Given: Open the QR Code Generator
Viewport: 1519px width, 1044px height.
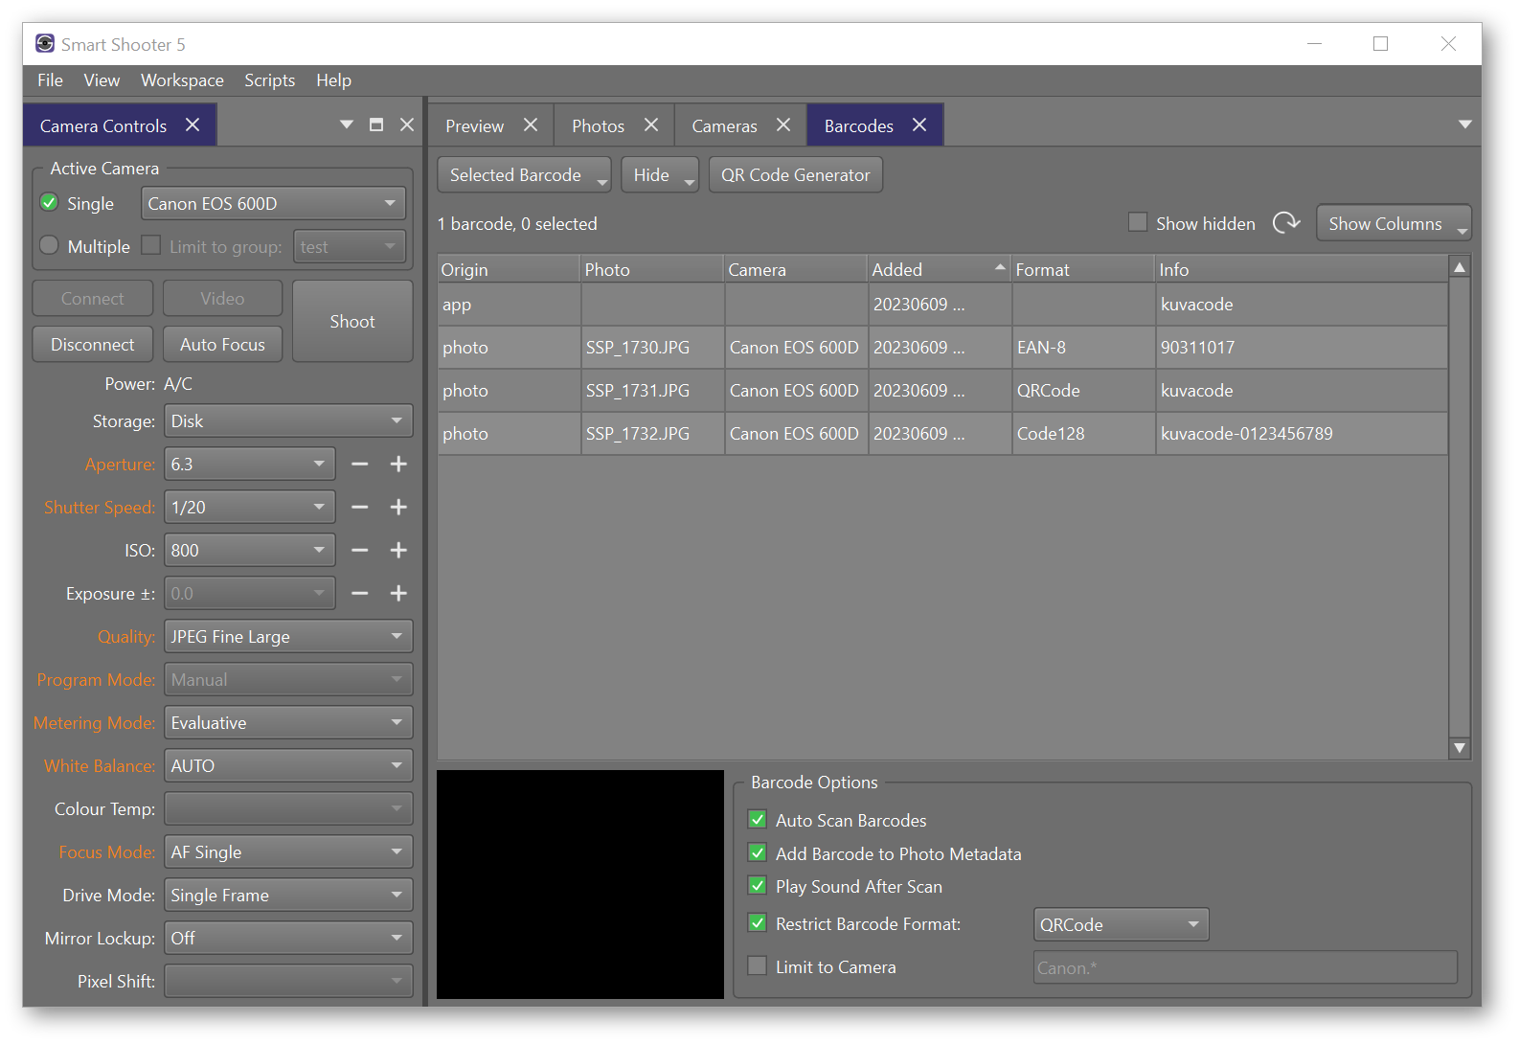Looking at the screenshot, I should [x=795, y=175].
